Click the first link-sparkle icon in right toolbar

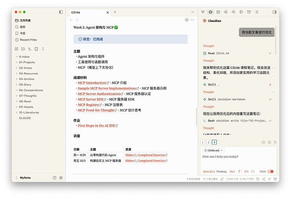point(226,12)
